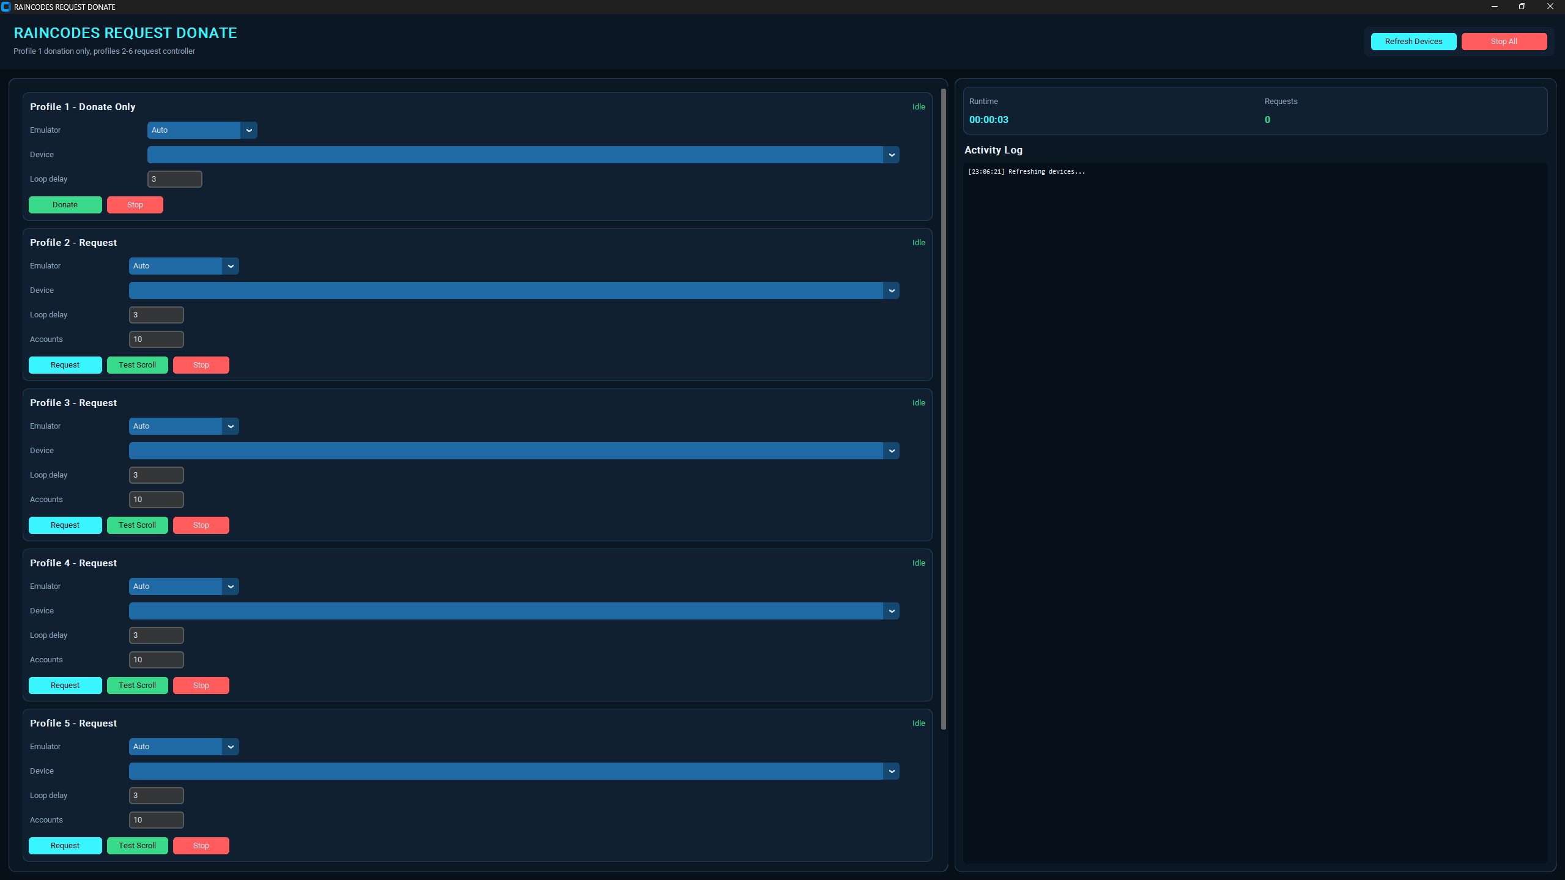Open Profile 3 Emulator dropdown
Screen dimensions: 1565x880
click(x=183, y=426)
